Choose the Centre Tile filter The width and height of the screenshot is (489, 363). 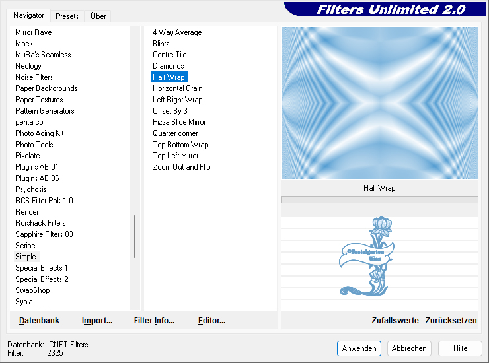(169, 55)
